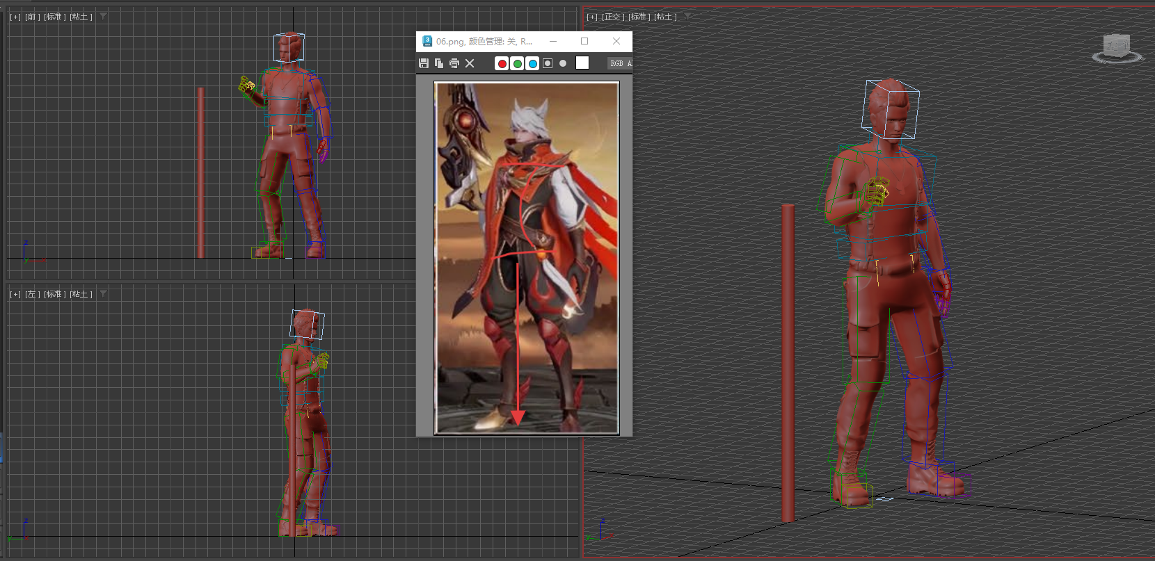This screenshot has height=561, width=1155.
Task: Click the white color swatch in viewer
Action: click(582, 63)
